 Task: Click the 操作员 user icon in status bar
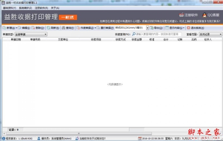(39, 138)
